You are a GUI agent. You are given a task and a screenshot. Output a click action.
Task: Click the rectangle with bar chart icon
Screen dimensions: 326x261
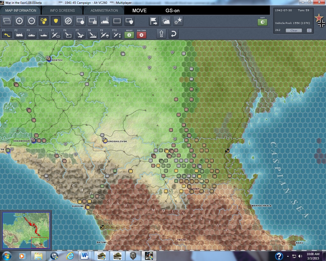(x=93, y=21)
